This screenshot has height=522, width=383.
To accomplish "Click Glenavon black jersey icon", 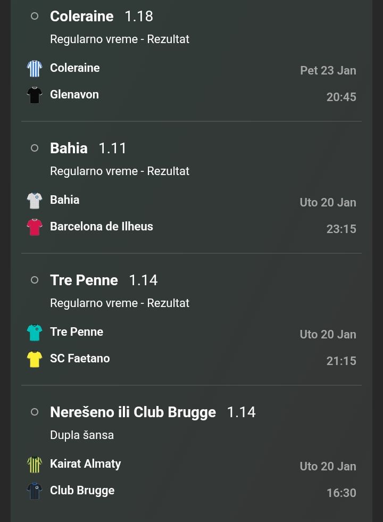I will pyautogui.click(x=35, y=95).
